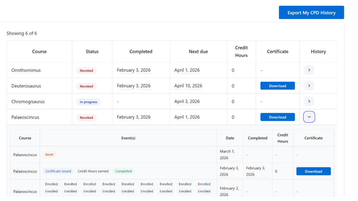Click the Reset event tag
Screen dimensions: 358x201
49,155
